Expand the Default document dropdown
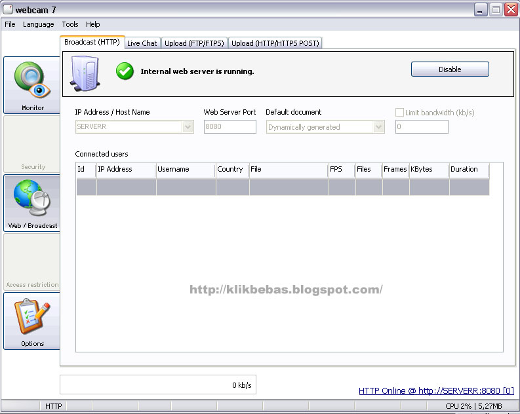The width and height of the screenshot is (520, 414). coord(378,127)
